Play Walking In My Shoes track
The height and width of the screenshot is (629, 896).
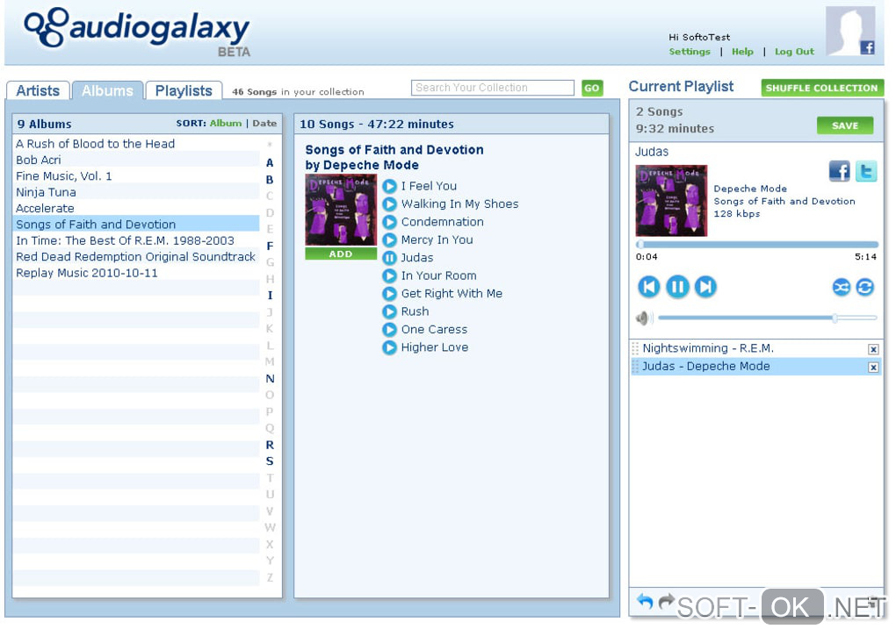point(389,204)
